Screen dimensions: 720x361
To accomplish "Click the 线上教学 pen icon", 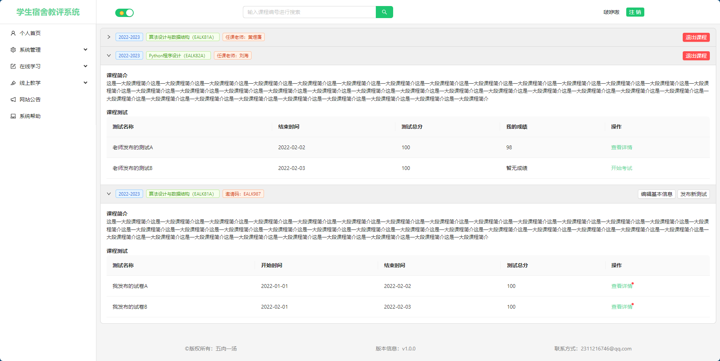I will pyautogui.click(x=13, y=83).
